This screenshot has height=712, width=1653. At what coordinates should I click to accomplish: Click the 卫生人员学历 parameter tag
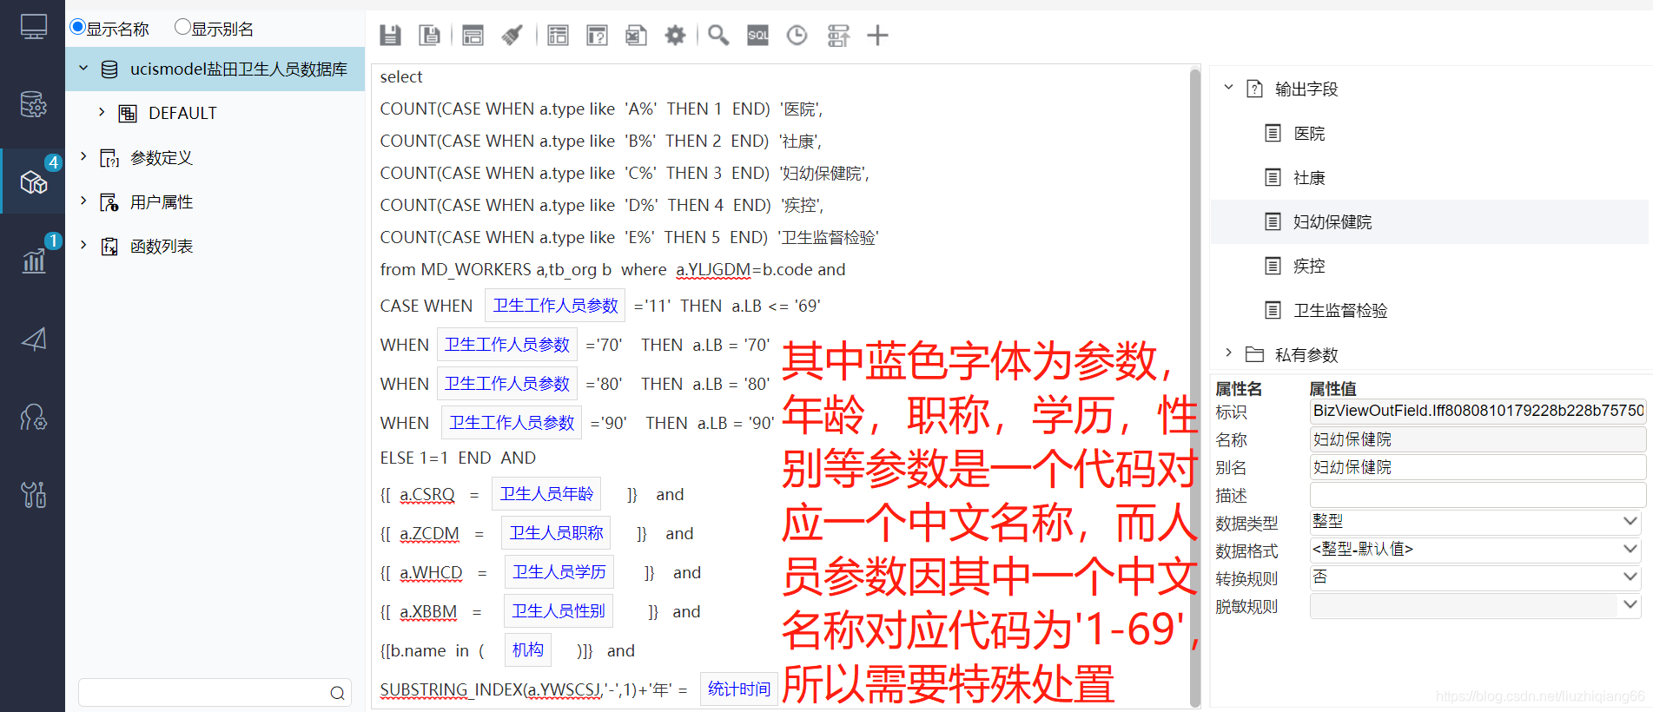pos(559,572)
